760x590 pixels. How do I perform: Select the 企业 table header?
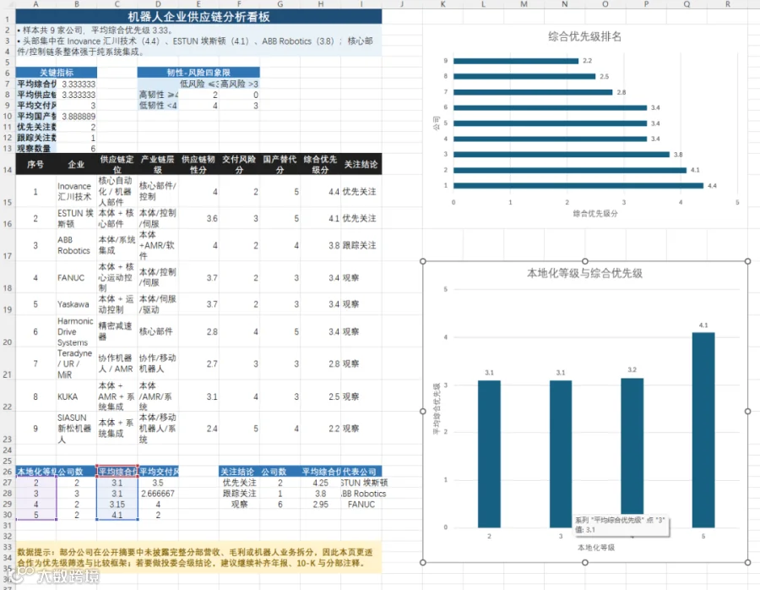click(x=77, y=165)
